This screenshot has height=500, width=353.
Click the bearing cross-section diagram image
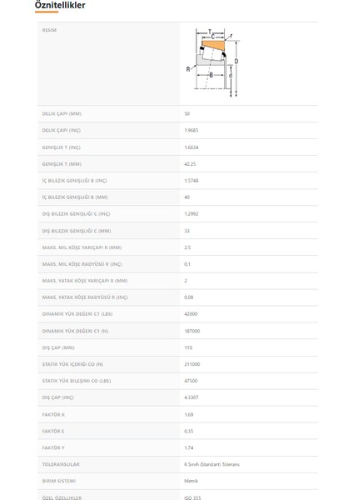213,63
